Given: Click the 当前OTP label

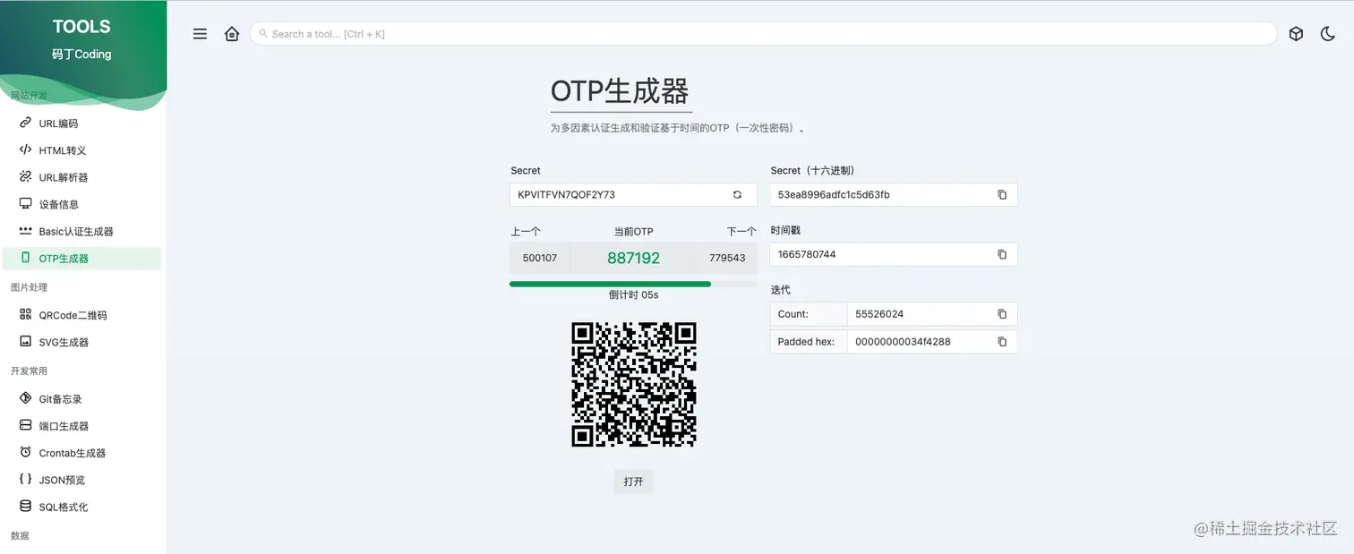Looking at the screenshot, I should pyautogui.click(x=633, y=231).
